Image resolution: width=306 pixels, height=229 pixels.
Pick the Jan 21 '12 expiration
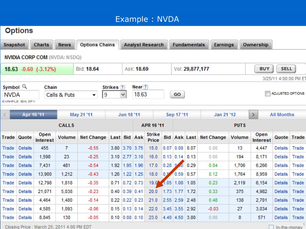point(225,114)
